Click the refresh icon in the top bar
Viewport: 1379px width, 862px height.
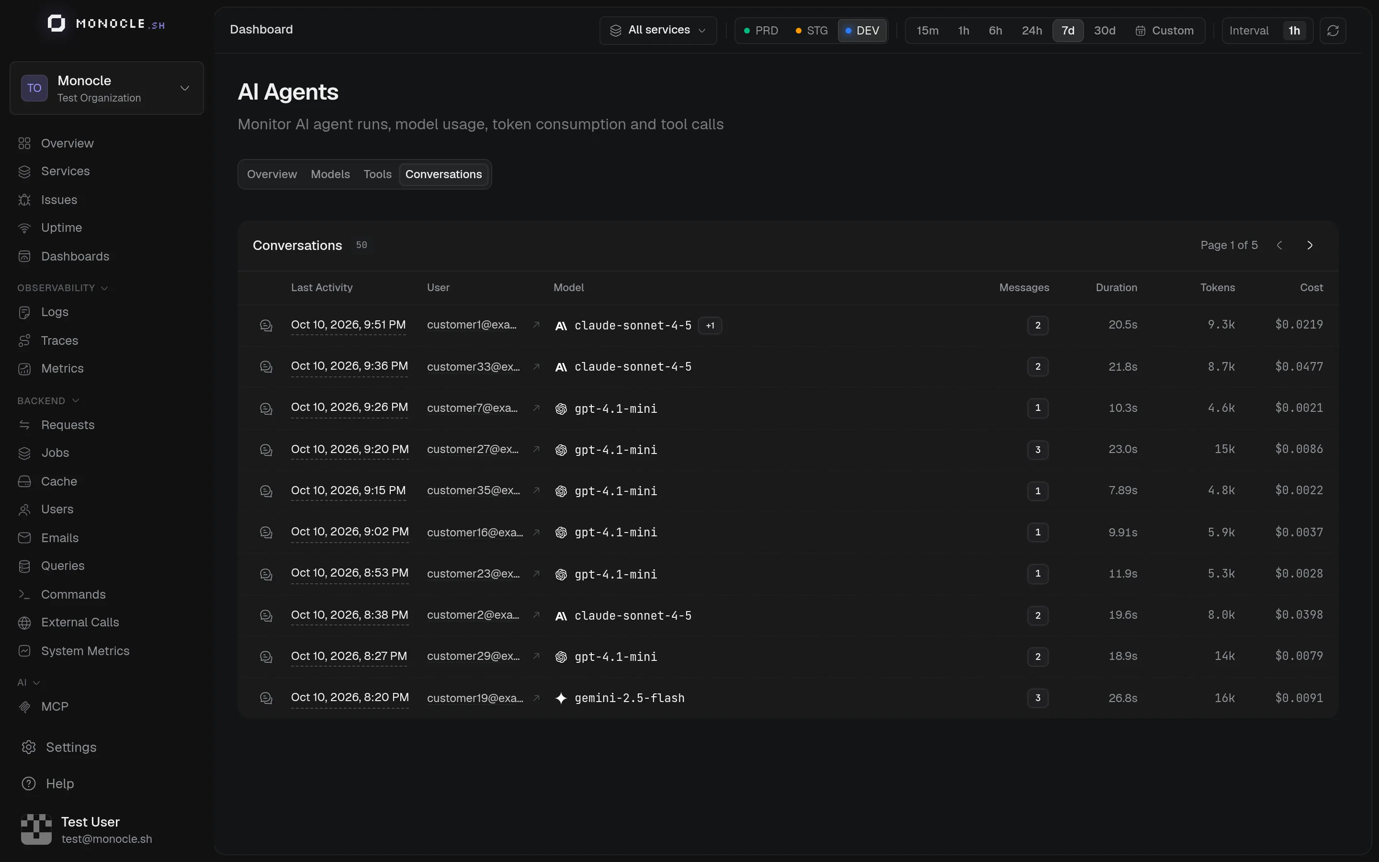[1332, 30]
